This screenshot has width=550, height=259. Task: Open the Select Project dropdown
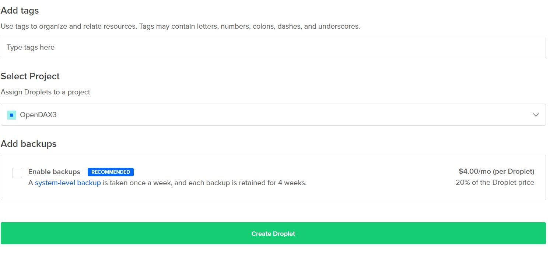[x=273, y=115]
